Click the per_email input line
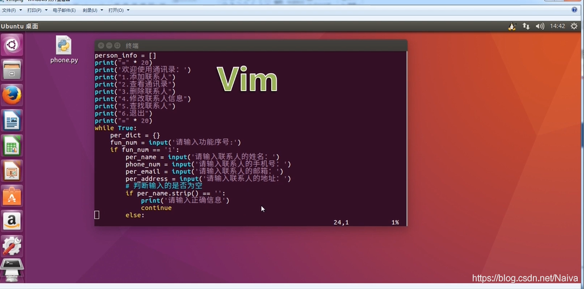The width and height of the screenshot is (584, 289). (x=204, y=172)
